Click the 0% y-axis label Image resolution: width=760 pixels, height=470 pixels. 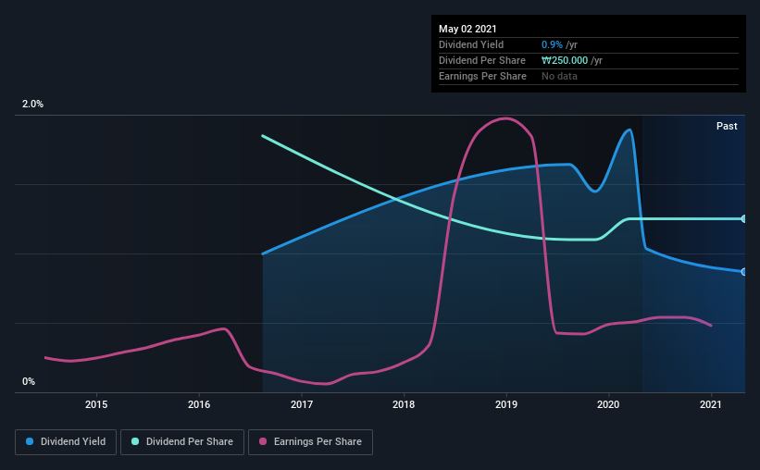pyautogui.click(x=29, y=381)
